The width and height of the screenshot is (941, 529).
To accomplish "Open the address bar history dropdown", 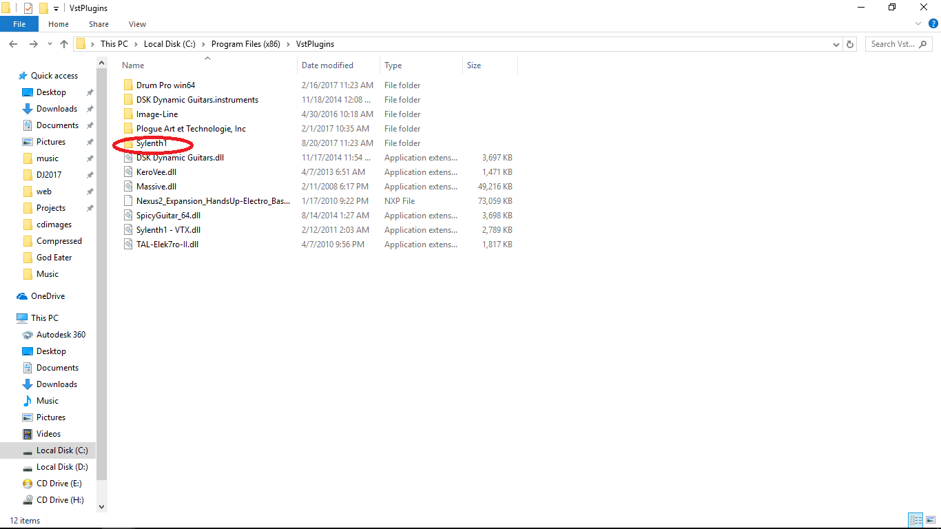I will click(x=836, y=44).
